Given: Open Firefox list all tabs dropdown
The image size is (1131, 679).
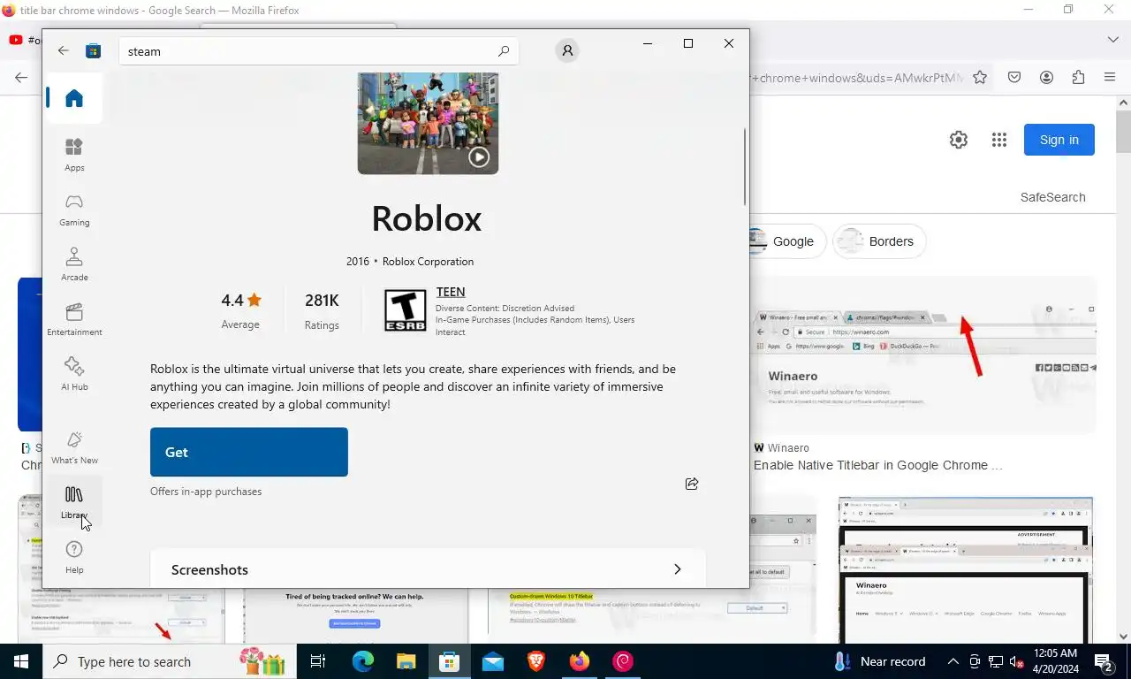Looking at the screenshot, I should click(1112, 40).
